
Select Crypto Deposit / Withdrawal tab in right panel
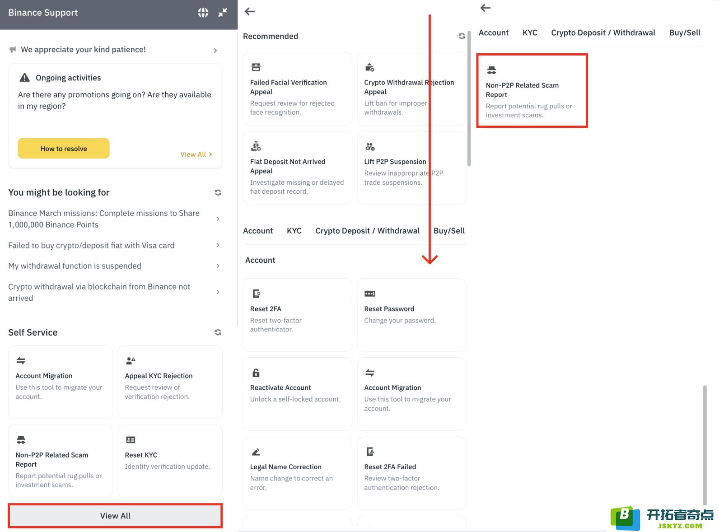coord(603,33)
